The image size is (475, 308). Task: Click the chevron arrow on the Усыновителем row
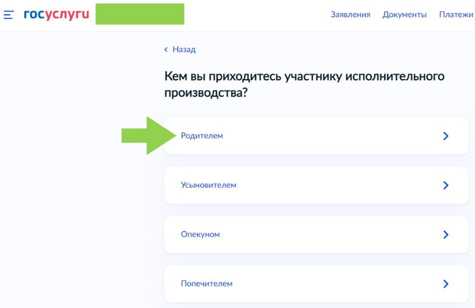click(446, 185)
